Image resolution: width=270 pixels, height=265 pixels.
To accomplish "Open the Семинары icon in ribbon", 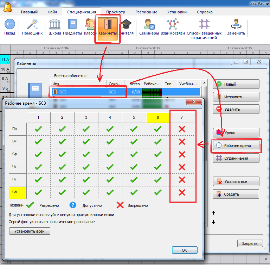I will [x=149, y=25].
